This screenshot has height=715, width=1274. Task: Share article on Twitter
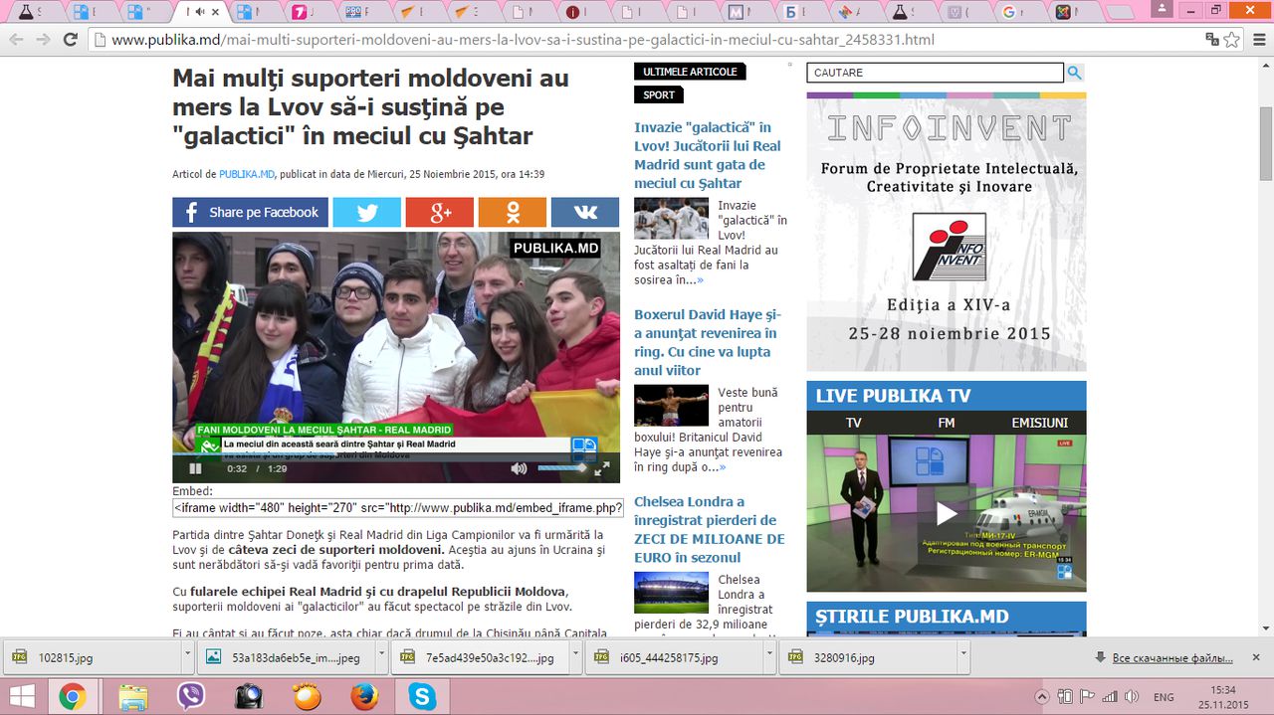pos(366,212)
